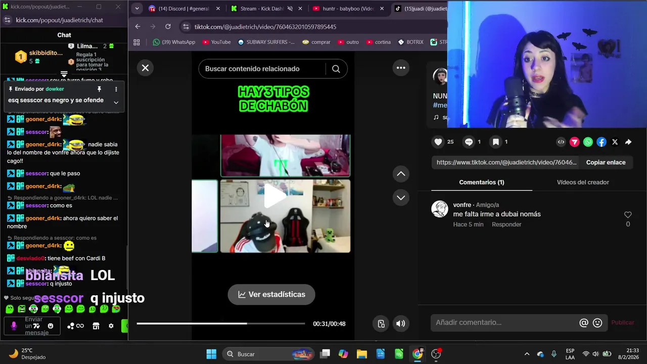The height and width of the screenshot is (364, 647).
Task: Go to previous video with up chevron
Action: (401, 174)
